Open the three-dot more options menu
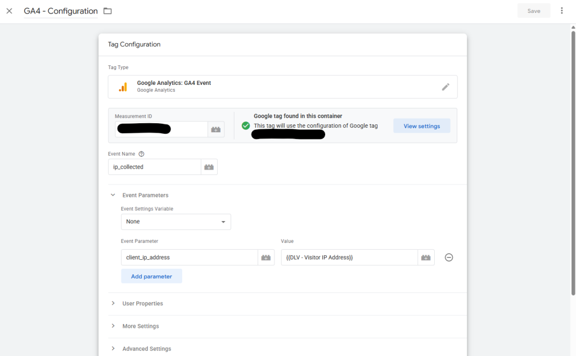The width and height of the screenshot is (576, 356). pos(561,11)
